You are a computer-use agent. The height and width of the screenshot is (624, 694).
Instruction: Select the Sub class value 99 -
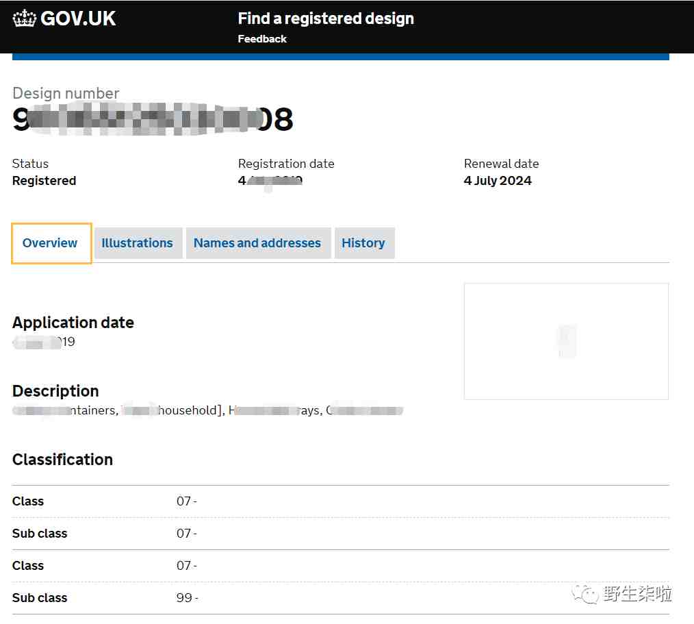pyautogui.click(x=187, y=598)
